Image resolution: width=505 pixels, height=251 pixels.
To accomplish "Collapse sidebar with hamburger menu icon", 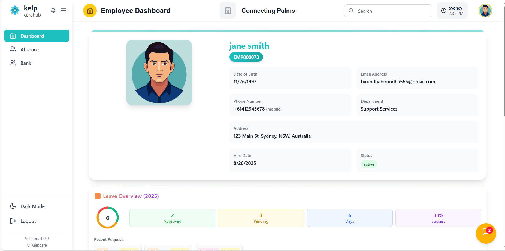I will (x=63, y=11).
